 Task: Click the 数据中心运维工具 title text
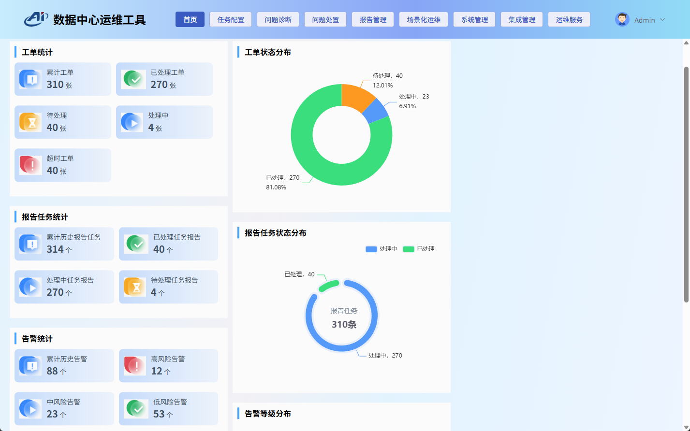click(x=100, y=20)
